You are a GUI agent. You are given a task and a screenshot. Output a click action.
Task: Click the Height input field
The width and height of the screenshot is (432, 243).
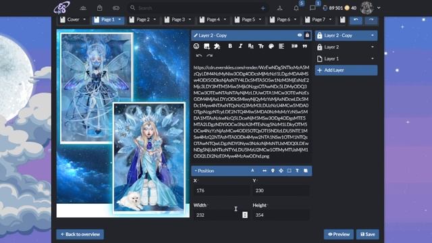click(281, 215)
